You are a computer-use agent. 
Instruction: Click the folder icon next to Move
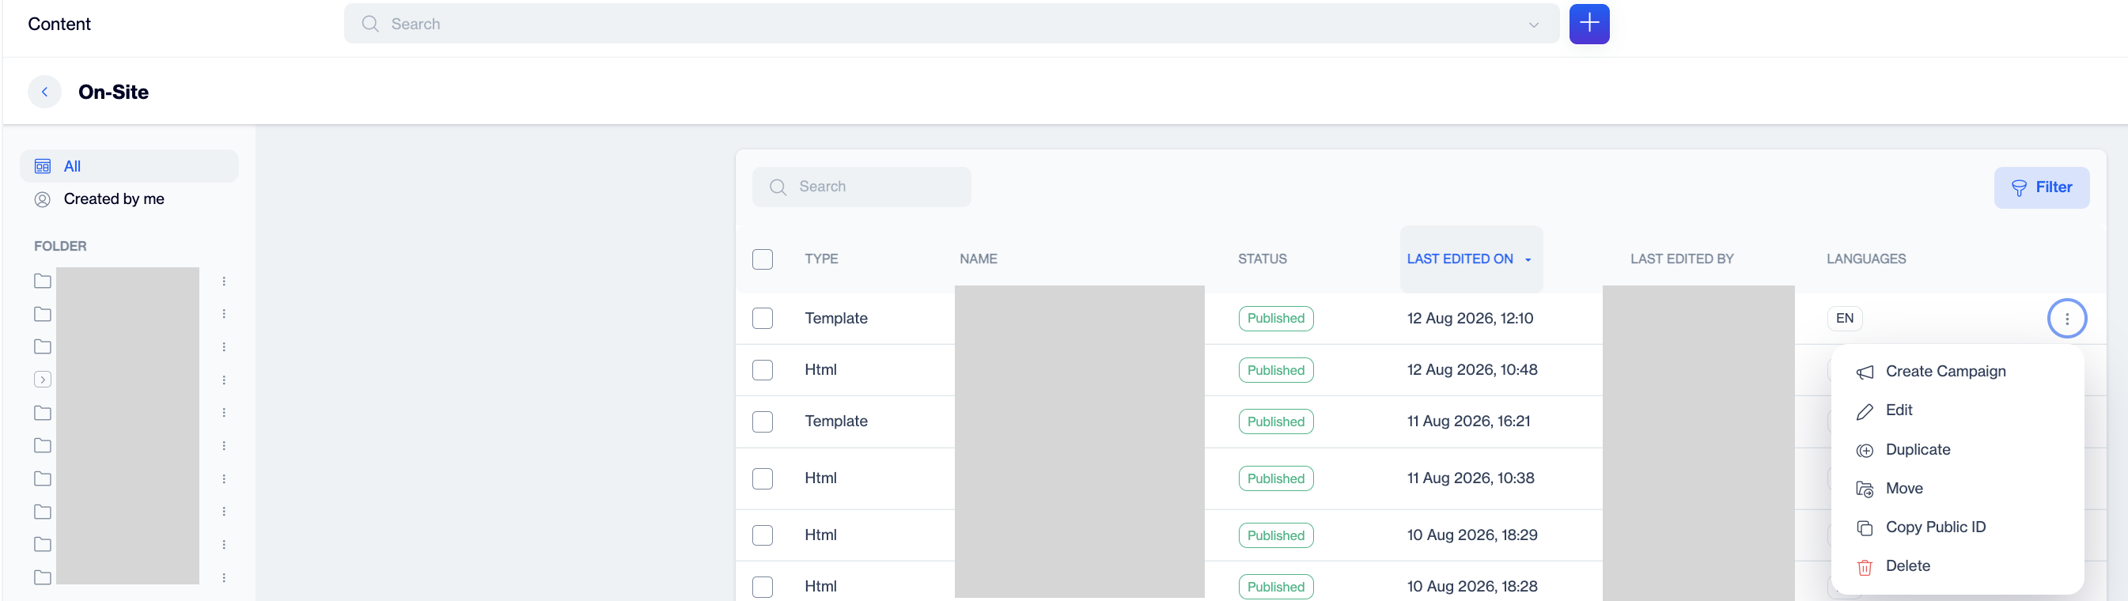click(x=1865, y=489)
